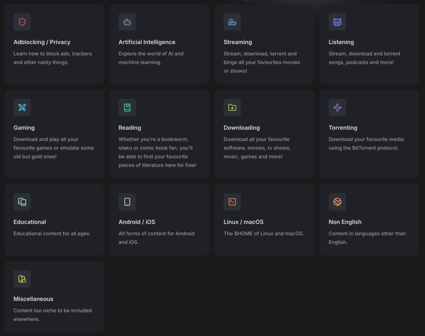Click the shield icon for Adblocking / Privacy

tap(22, 22)
